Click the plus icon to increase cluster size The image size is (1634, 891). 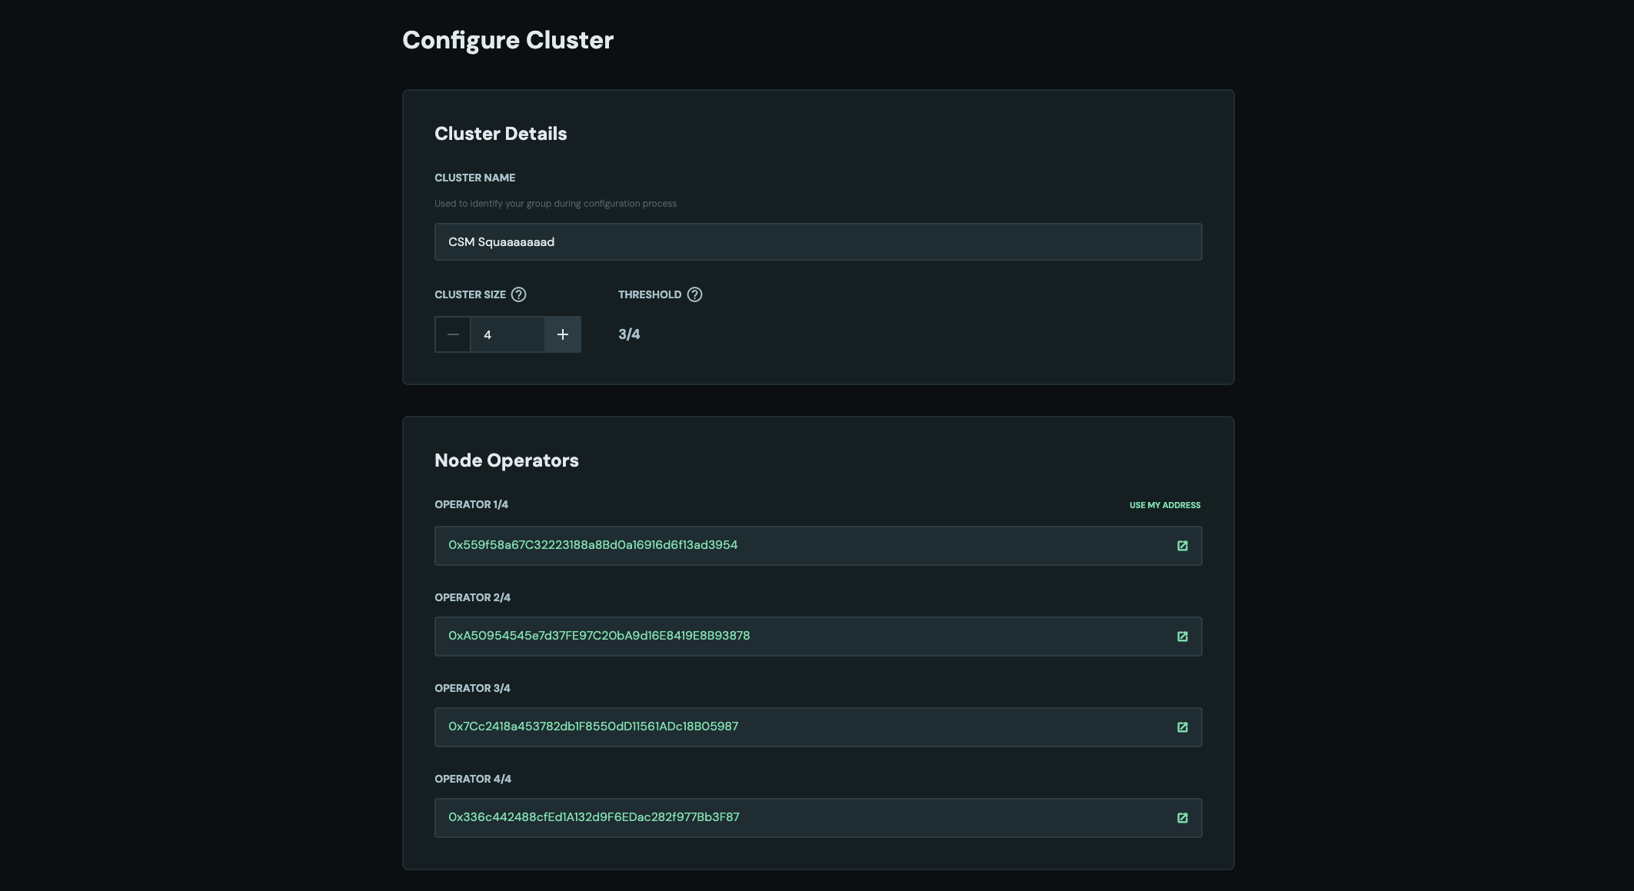pos(562,334)
